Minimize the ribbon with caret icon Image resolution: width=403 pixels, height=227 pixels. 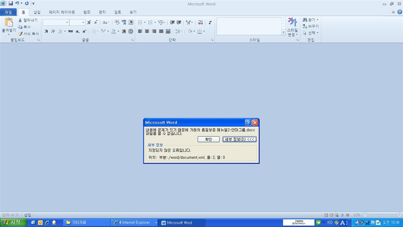pos(393,12)
